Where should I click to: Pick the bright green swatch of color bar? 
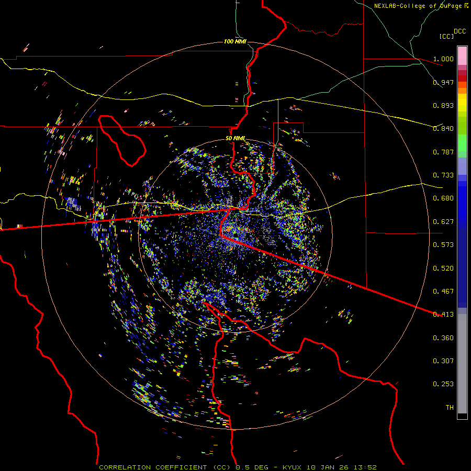coord(462,143)
